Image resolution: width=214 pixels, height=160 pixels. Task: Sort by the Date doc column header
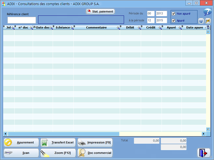pos(43,28)
